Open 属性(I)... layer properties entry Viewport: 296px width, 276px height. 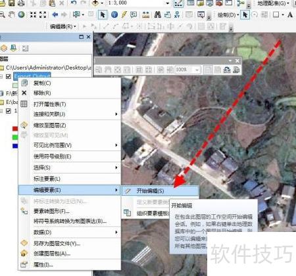coord(70,265)
